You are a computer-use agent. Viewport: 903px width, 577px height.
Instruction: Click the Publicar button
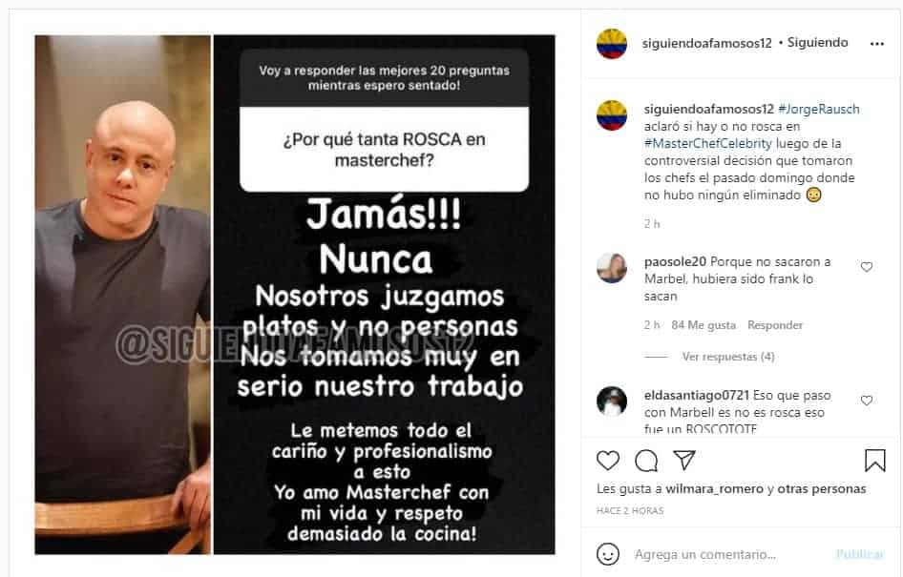(860, 554)
